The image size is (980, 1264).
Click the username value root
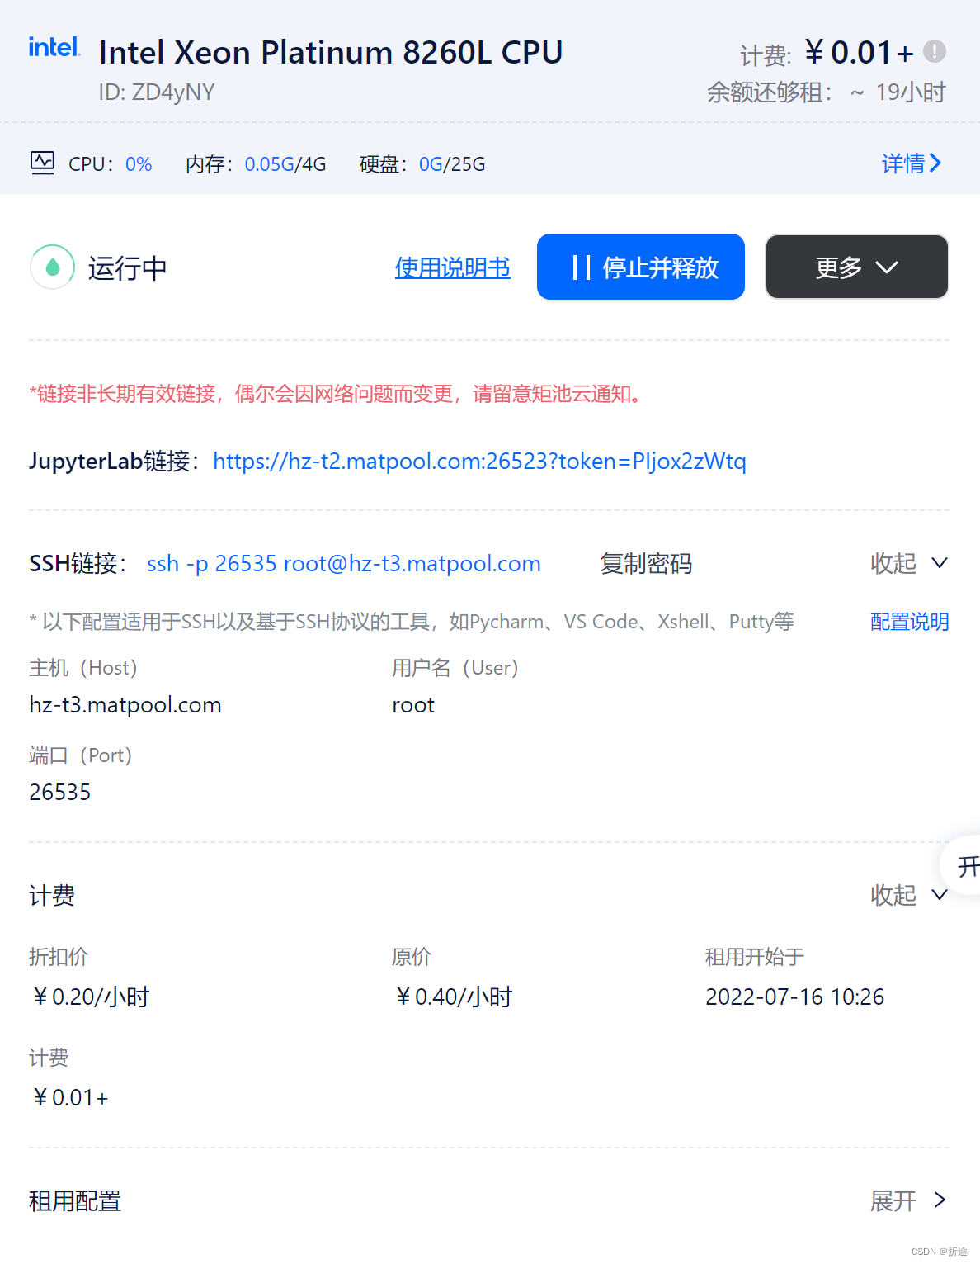[x=413, y=705]
